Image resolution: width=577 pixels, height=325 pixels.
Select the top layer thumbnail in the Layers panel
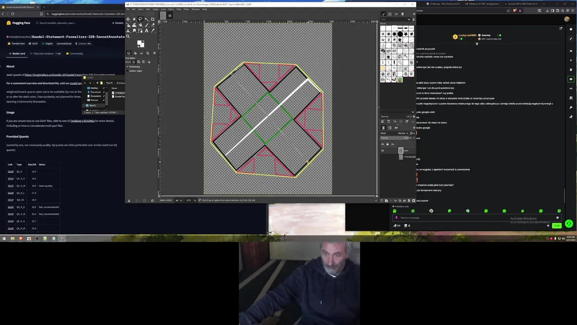(401, 150)
